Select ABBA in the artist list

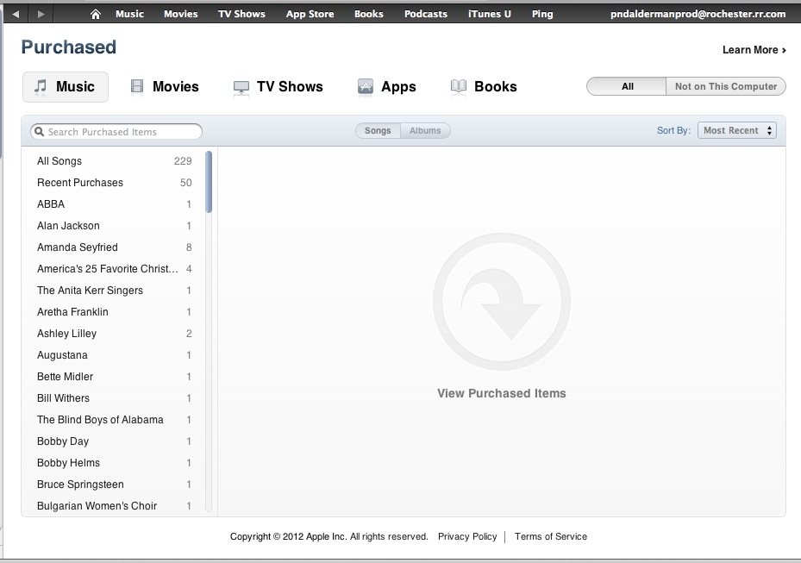[x=115, y=203]
